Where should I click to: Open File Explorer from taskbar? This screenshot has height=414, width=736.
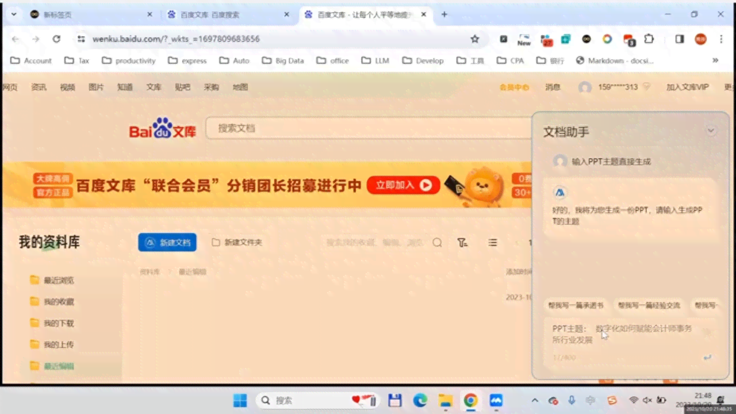point(446,400)
